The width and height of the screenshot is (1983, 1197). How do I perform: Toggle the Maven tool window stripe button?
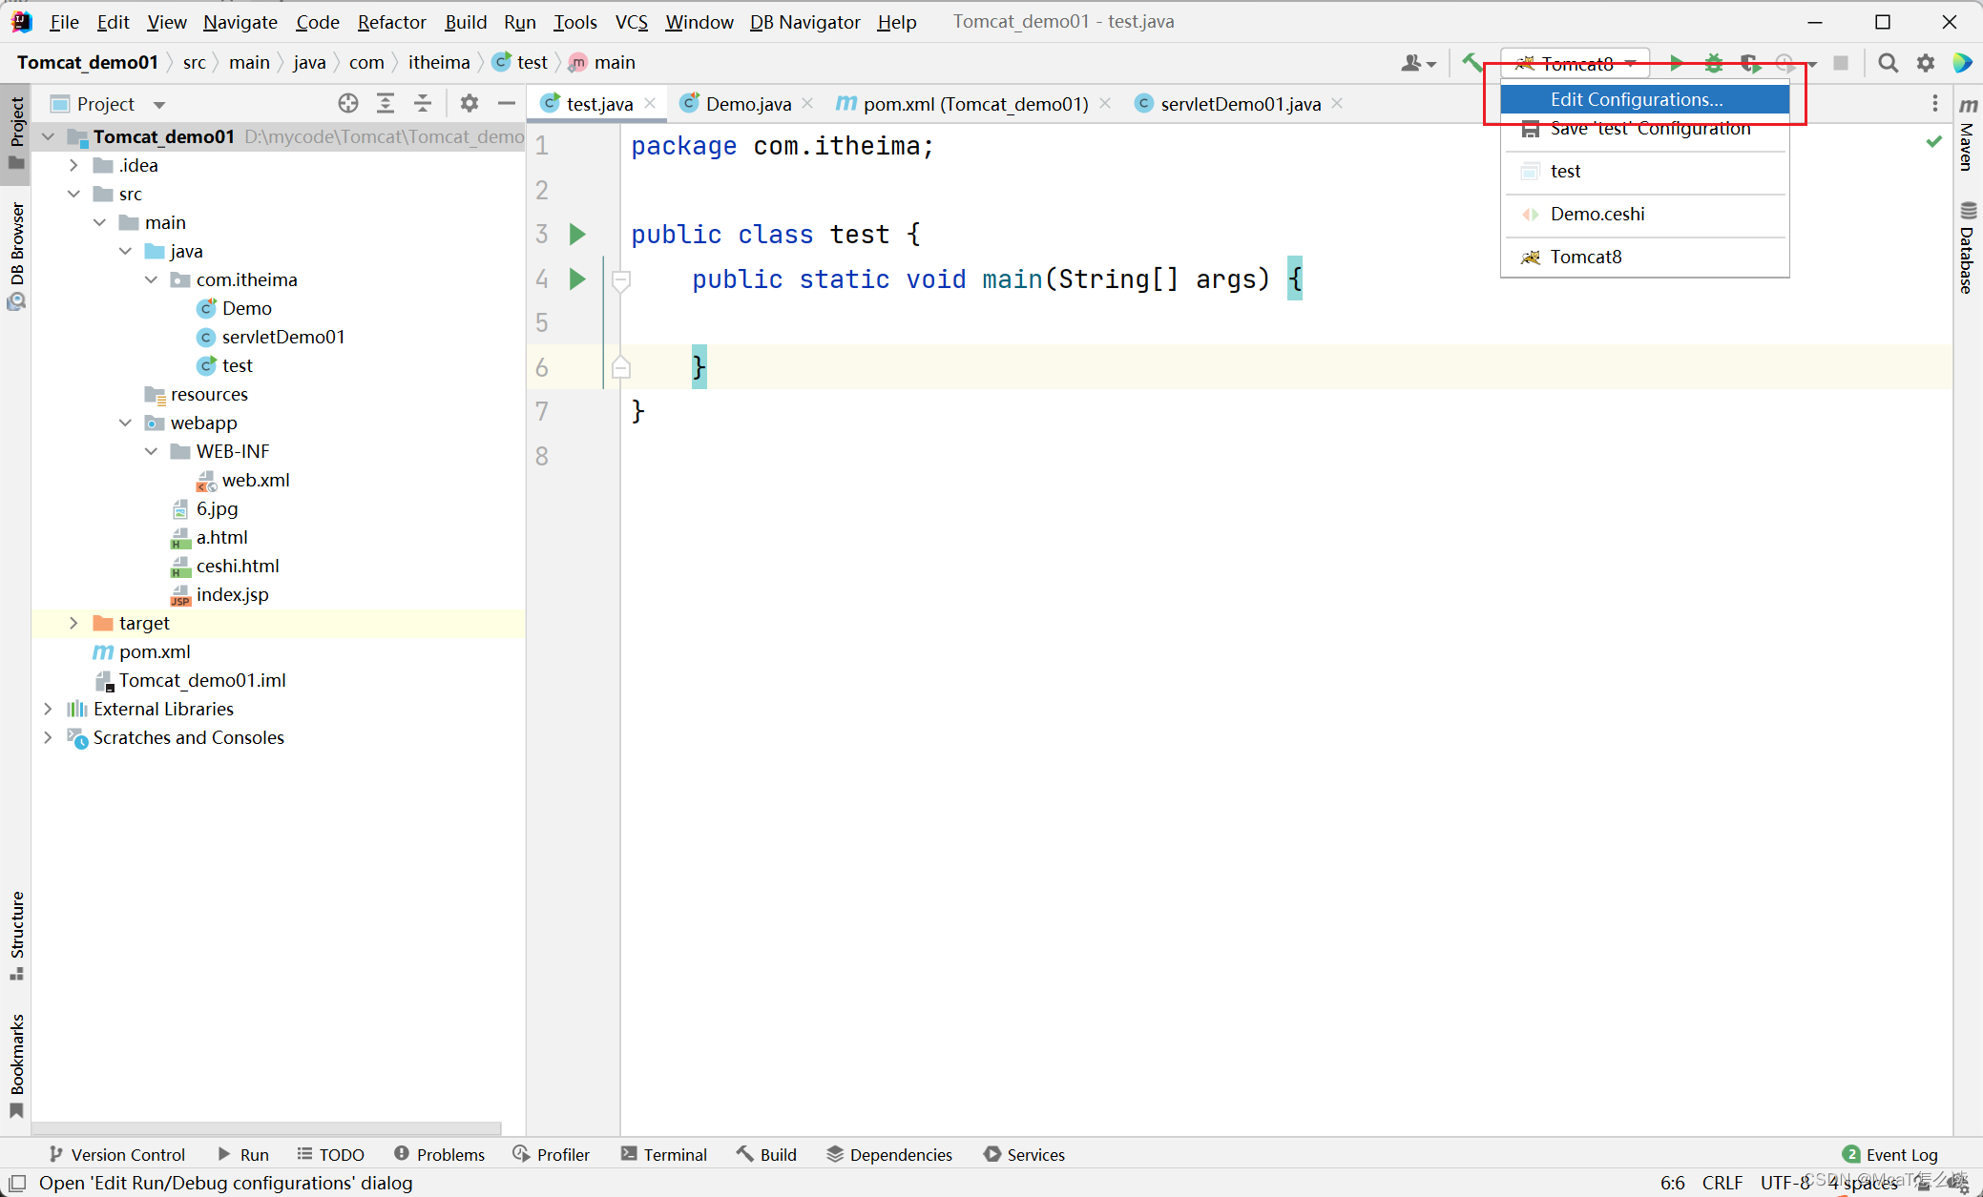(x=1968, y=135)
